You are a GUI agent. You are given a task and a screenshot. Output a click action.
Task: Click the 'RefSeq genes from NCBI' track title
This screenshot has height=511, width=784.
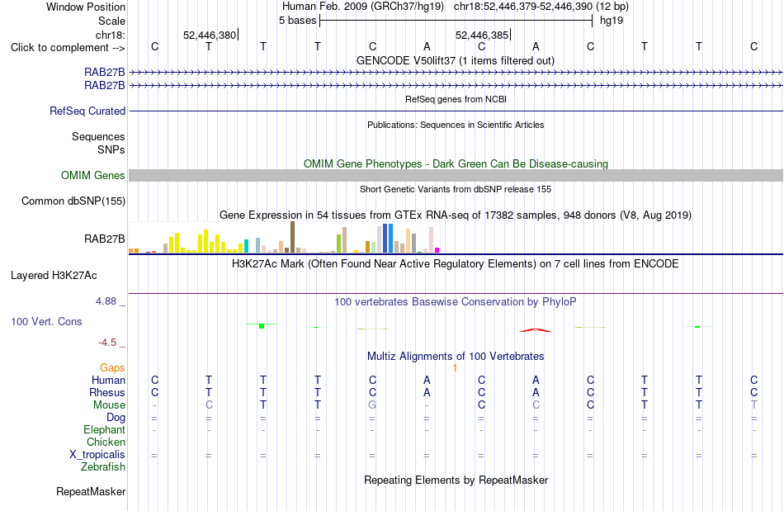[x=456, y=99]
